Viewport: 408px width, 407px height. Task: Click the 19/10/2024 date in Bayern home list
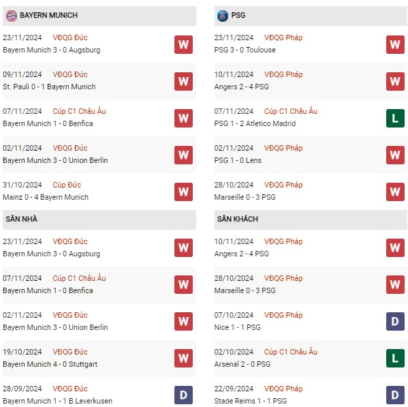22,352
